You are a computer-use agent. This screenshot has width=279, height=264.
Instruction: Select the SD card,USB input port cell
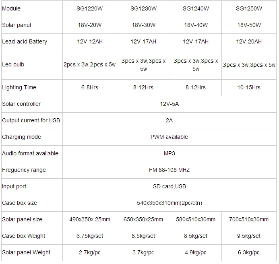pos(169,187)
